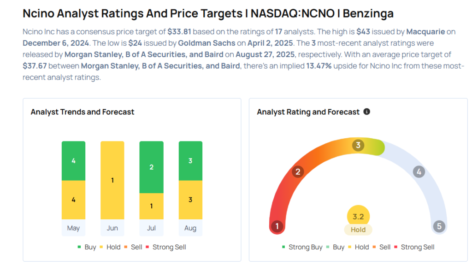Click gauge marker number 4
Screen dimensions: 472x265
coord(419,172)
